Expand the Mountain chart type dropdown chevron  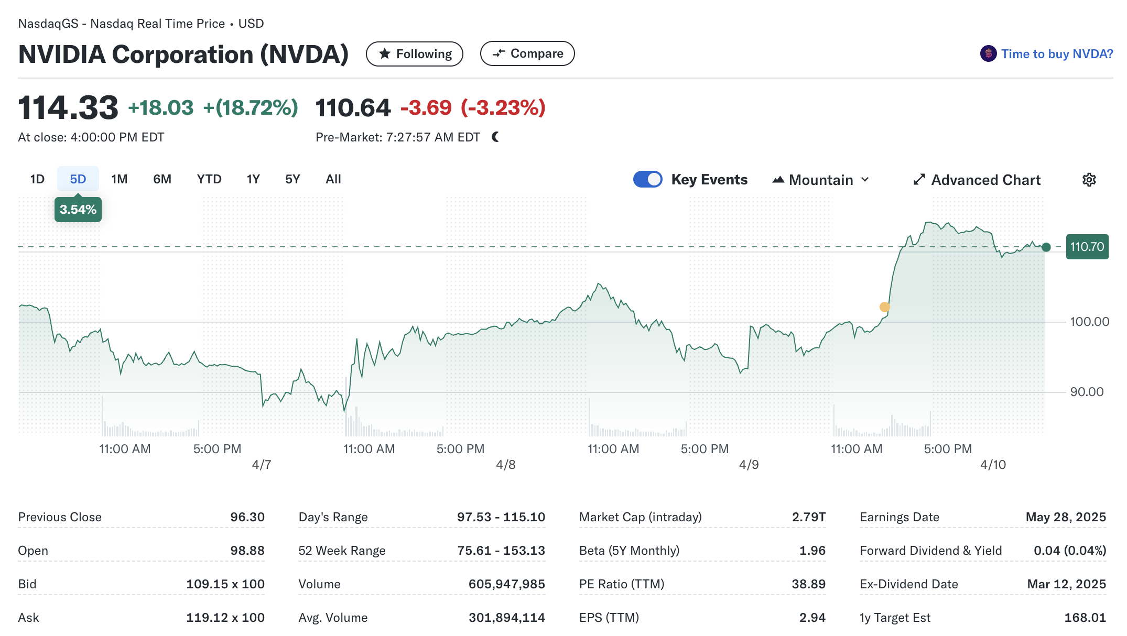click(865, 180)
